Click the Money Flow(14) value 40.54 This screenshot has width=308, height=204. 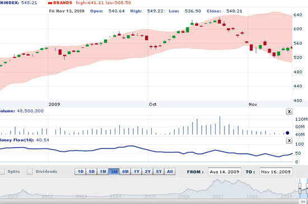43,140
